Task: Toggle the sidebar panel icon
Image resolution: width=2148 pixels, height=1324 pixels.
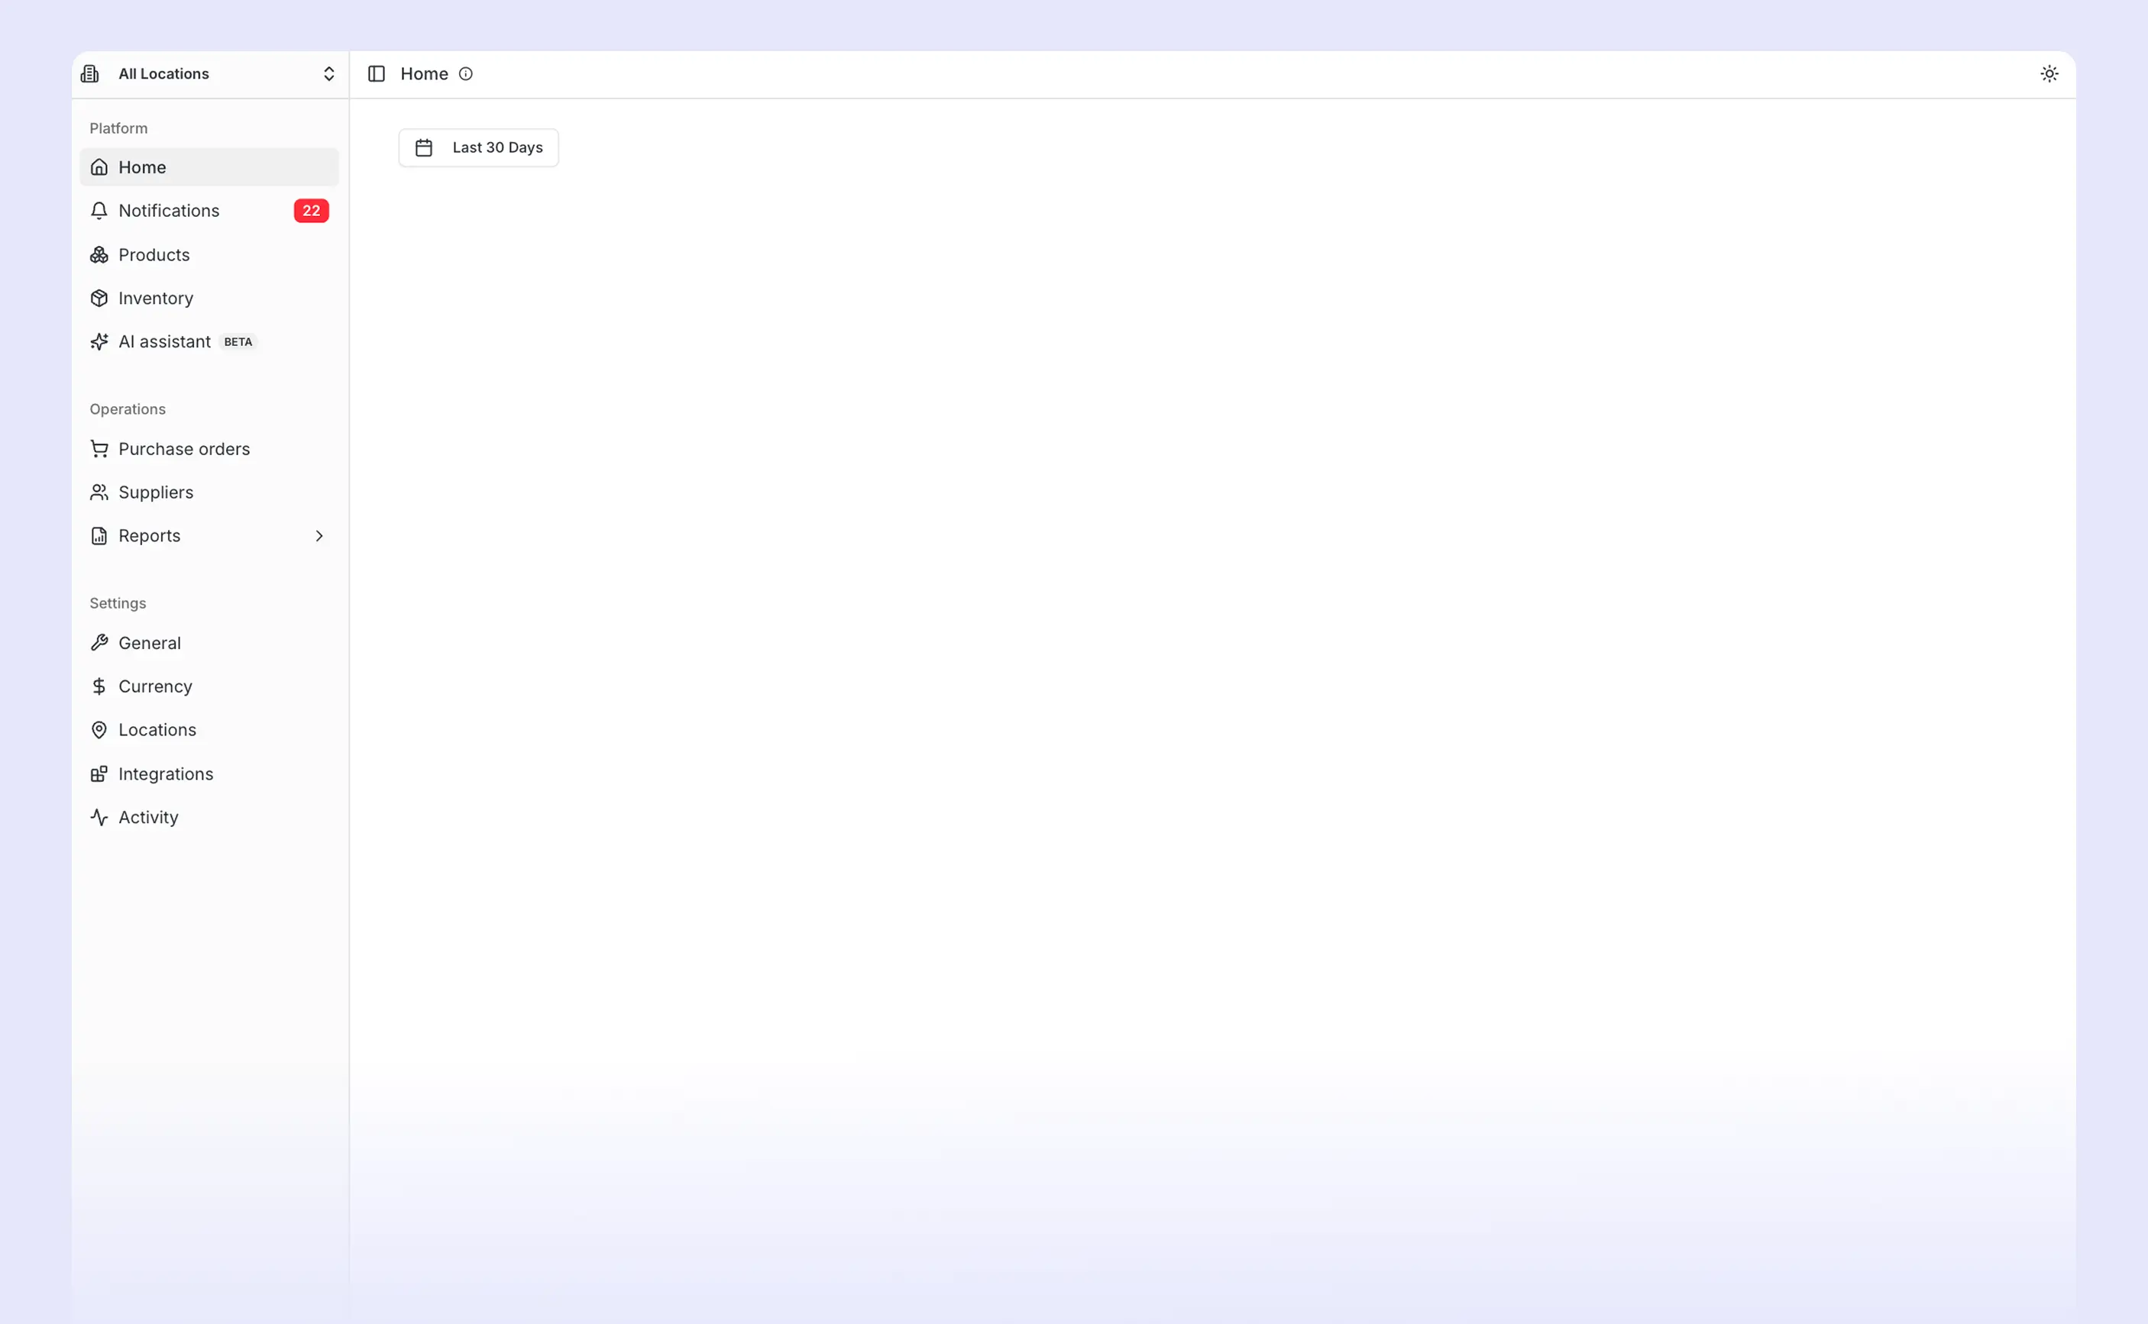Action: click(x=376, y=73)
